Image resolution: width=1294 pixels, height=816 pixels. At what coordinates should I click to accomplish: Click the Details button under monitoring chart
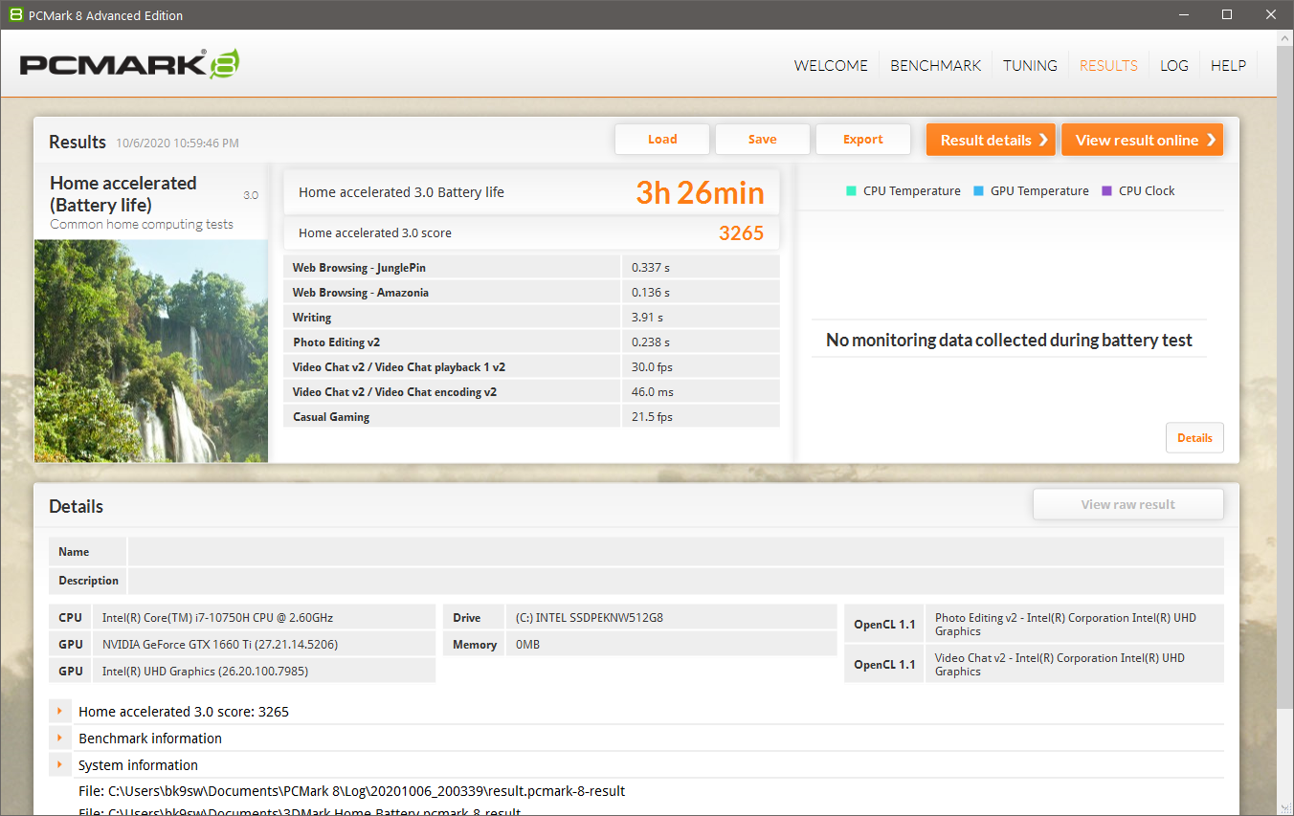(x=1194, y=437)
